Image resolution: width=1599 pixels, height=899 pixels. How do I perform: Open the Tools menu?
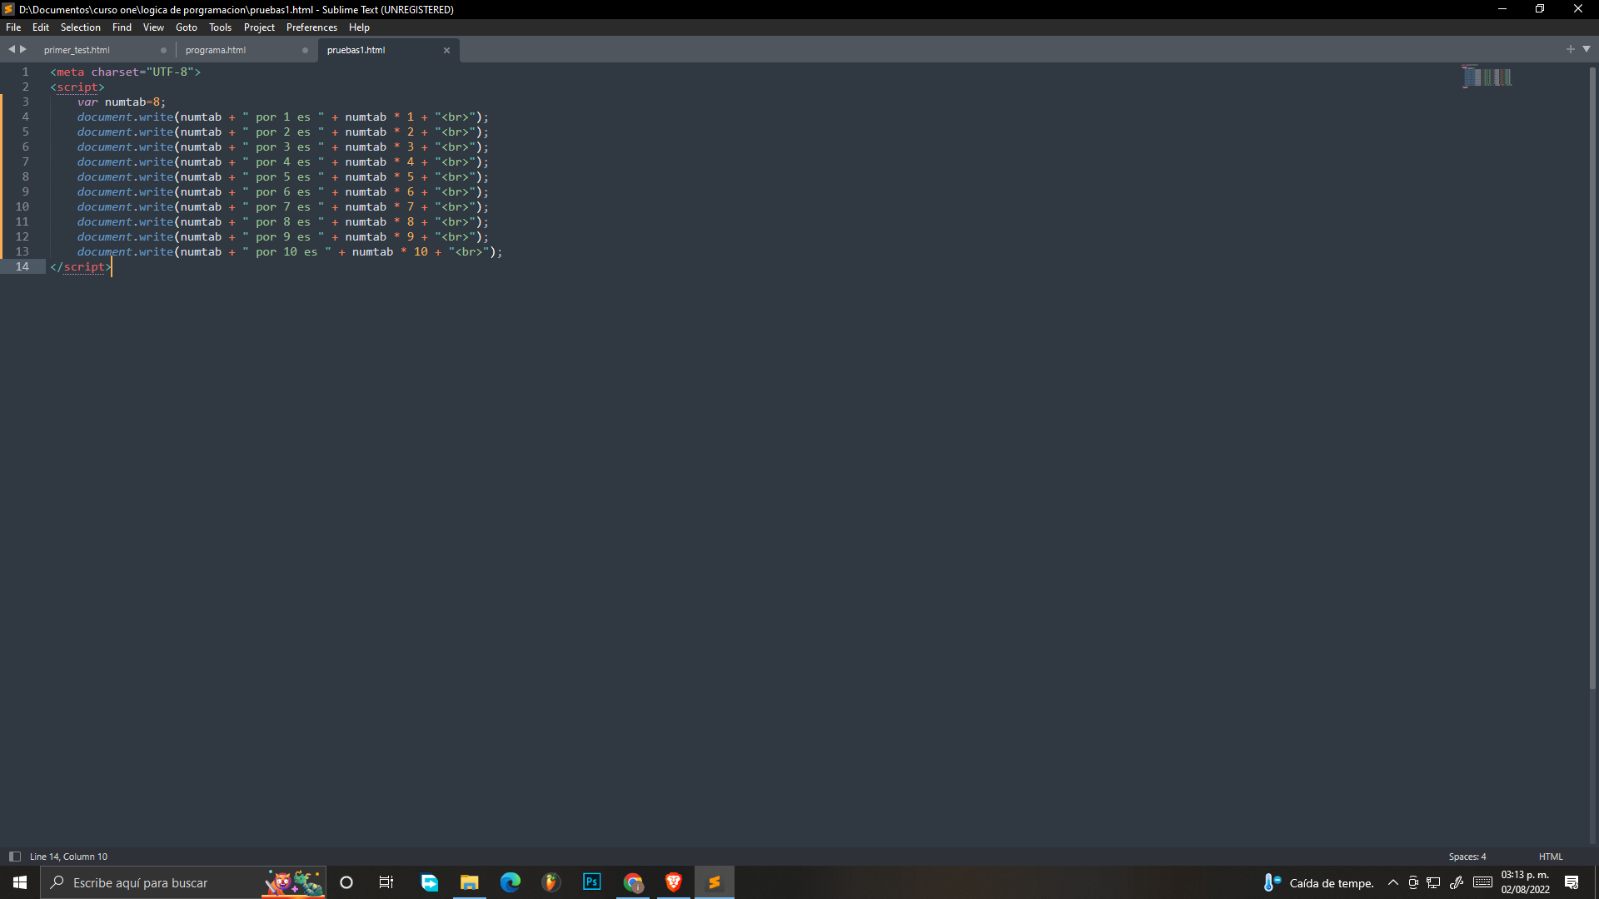tap(220, 27)
